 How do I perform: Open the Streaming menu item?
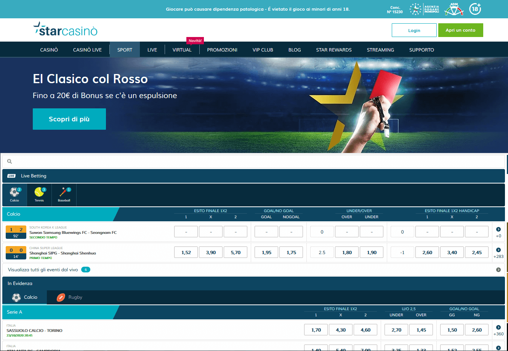[380, 50]
